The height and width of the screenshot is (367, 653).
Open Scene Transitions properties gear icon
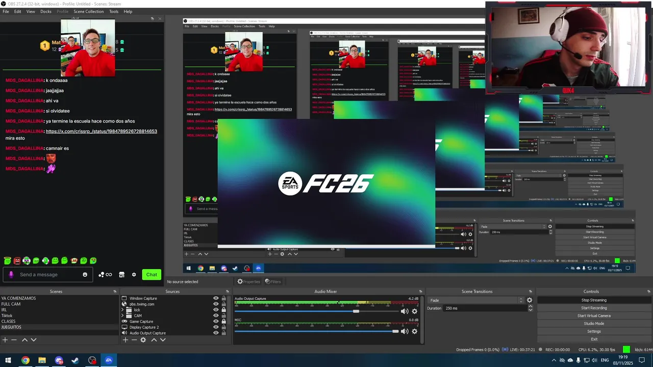click(530, 300)
